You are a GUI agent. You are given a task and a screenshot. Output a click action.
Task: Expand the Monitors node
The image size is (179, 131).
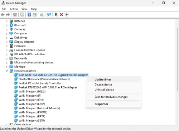[7, 67]
